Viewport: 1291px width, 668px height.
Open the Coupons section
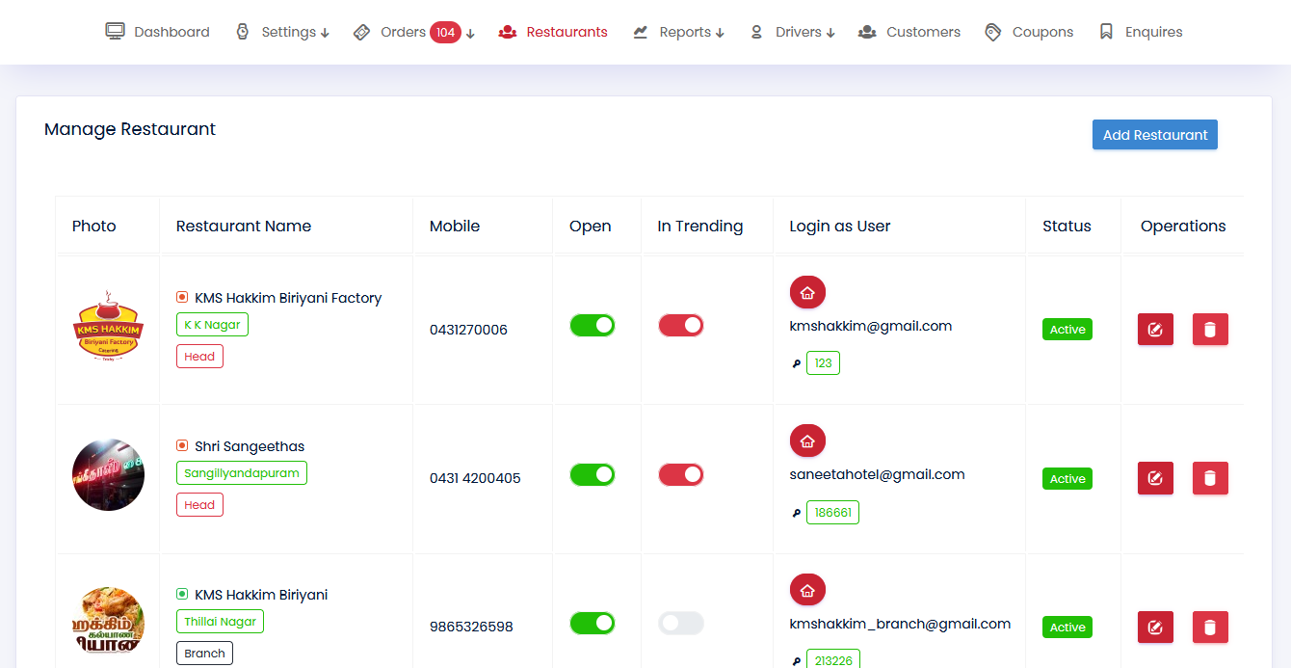coord(1029,32)
